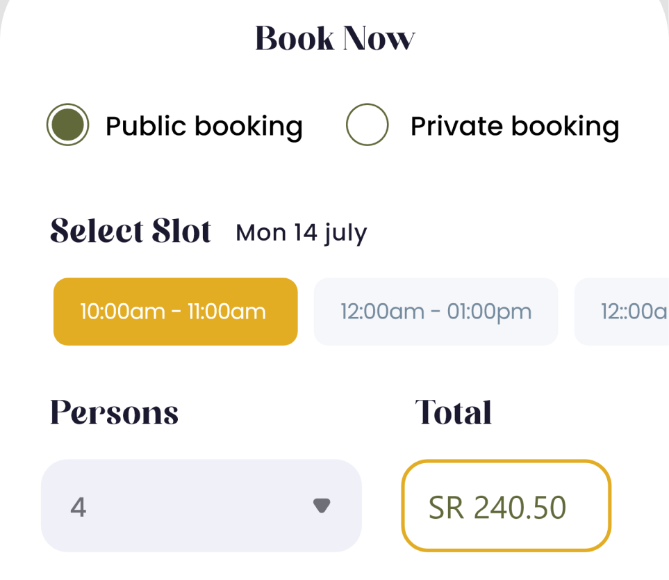Viewport: 669px width, 580px height.
Task: Click the Total price box border
Action: tap(403, 506)
